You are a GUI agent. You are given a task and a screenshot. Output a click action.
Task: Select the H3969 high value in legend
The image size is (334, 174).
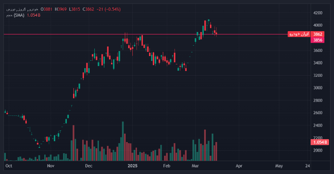[61, 9]
